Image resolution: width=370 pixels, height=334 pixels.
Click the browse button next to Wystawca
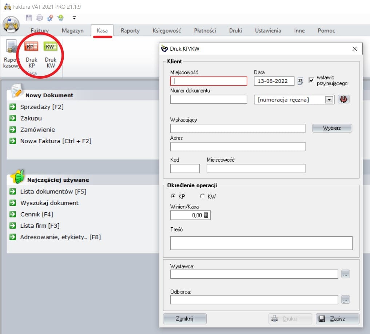click(346, 274)
